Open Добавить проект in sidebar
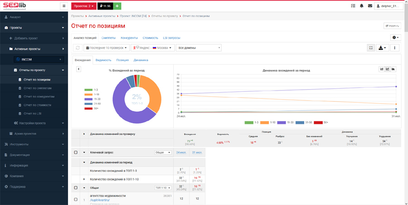 pos(34,38)
